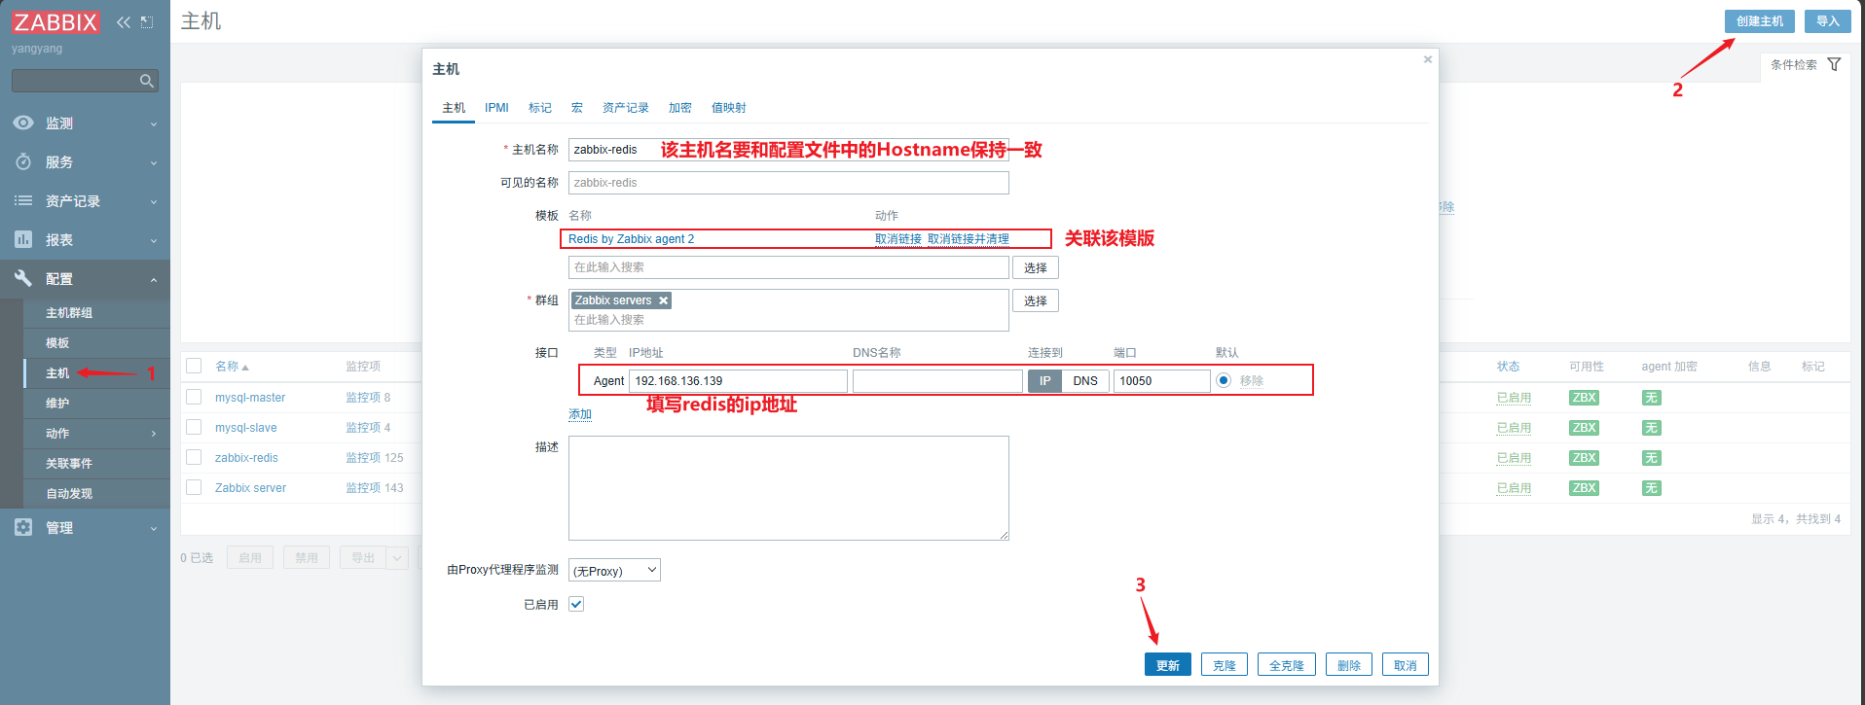This screenshot has width=1865, height=705.
Task: Select default interface radio button
Action: 1224,380
